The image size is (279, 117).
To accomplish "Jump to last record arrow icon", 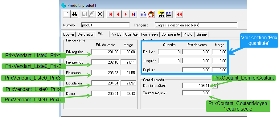I will pos(133,14).
